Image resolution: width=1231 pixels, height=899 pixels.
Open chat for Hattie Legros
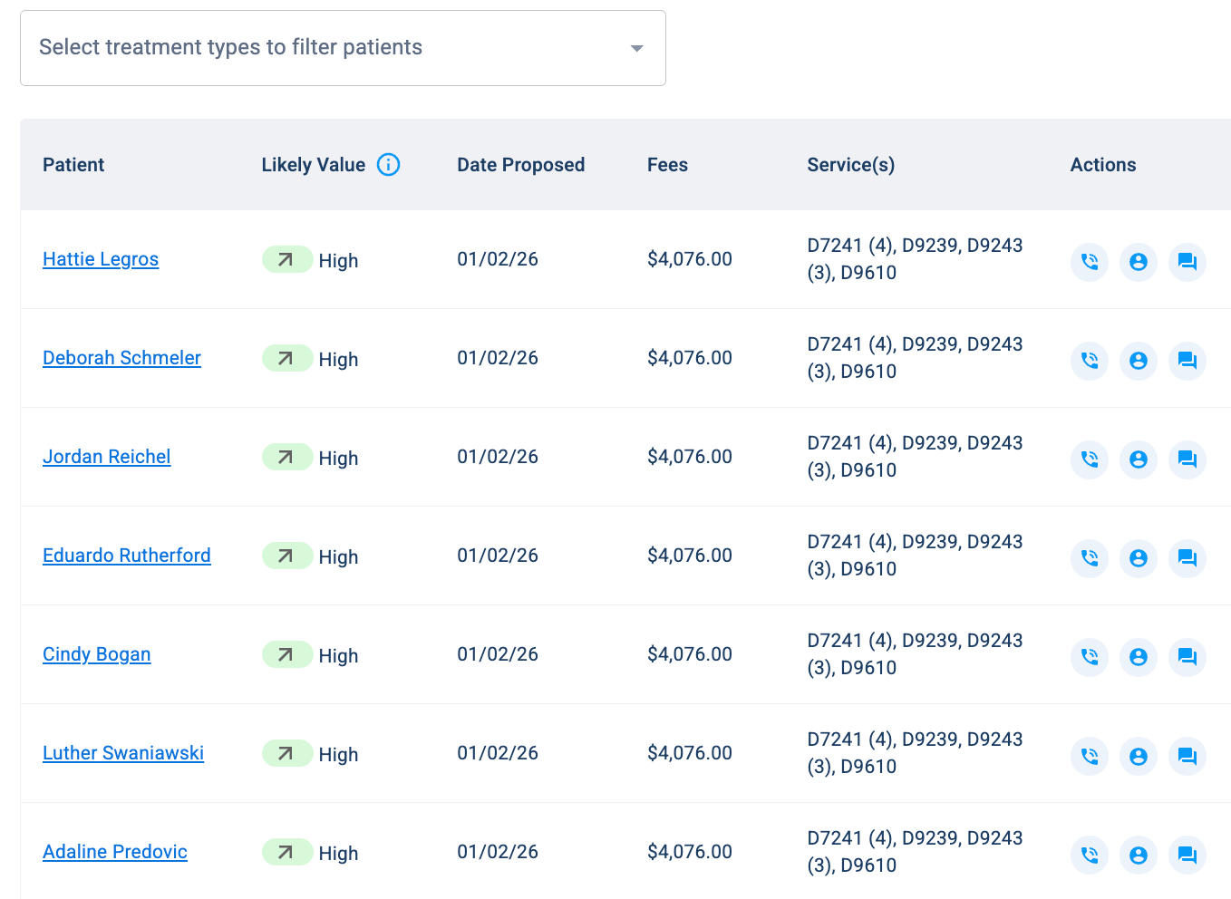click(x=1187, y=262)
